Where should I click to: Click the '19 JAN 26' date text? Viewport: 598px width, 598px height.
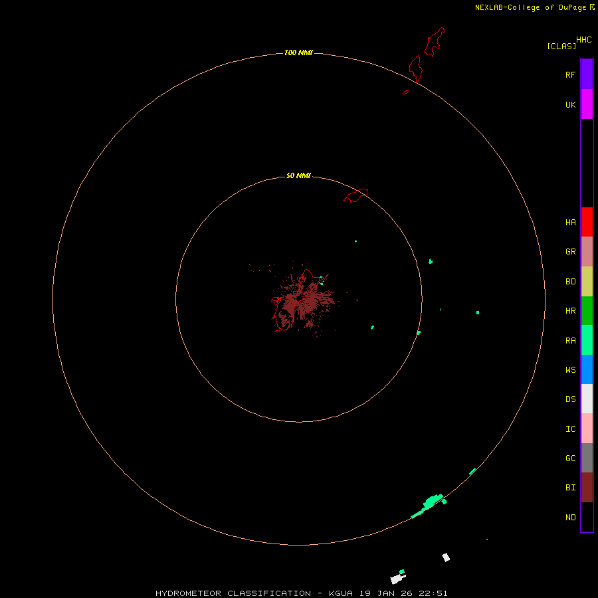click(386, 593)
